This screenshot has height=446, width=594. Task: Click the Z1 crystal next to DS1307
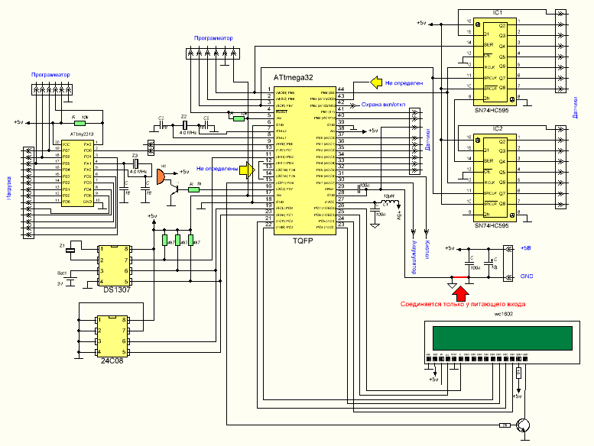click(x=71, y=249)
